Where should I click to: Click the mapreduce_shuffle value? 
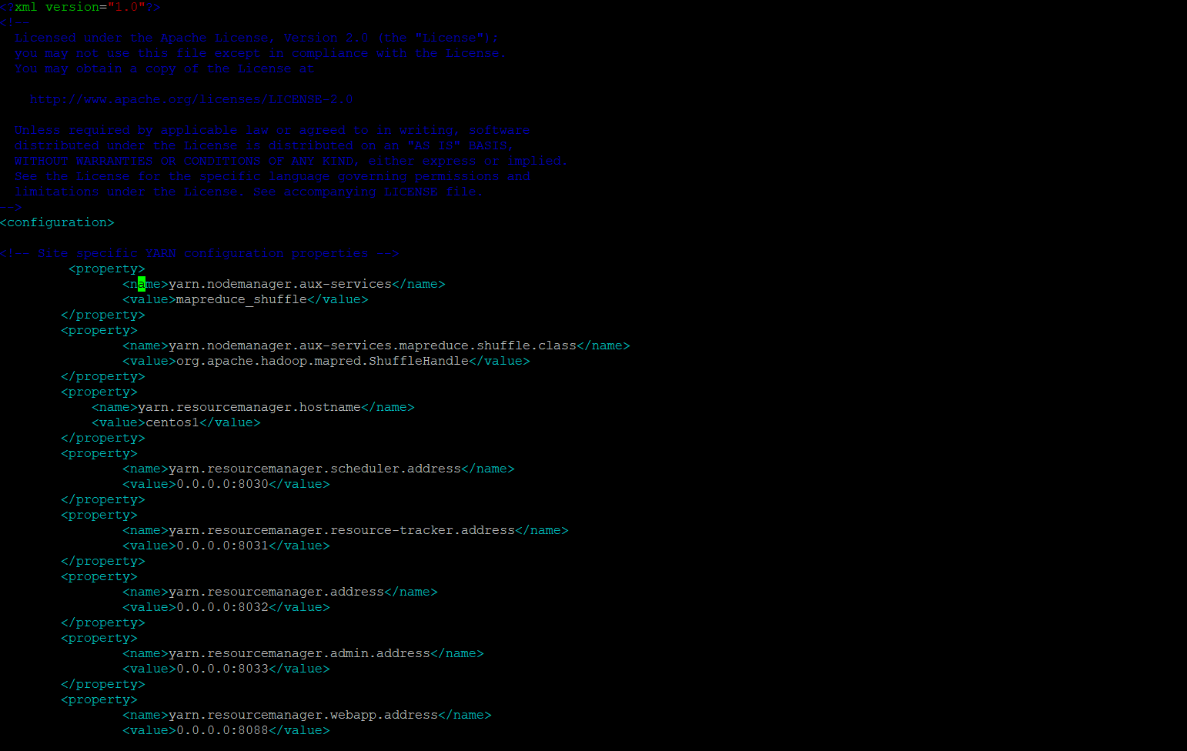242,300
